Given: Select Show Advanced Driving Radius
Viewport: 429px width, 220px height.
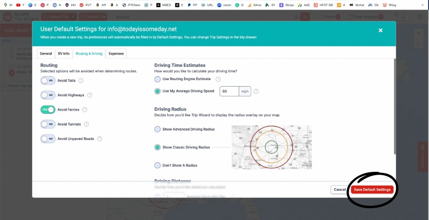Looking at the screenshot, I should (x=157, y=129).
